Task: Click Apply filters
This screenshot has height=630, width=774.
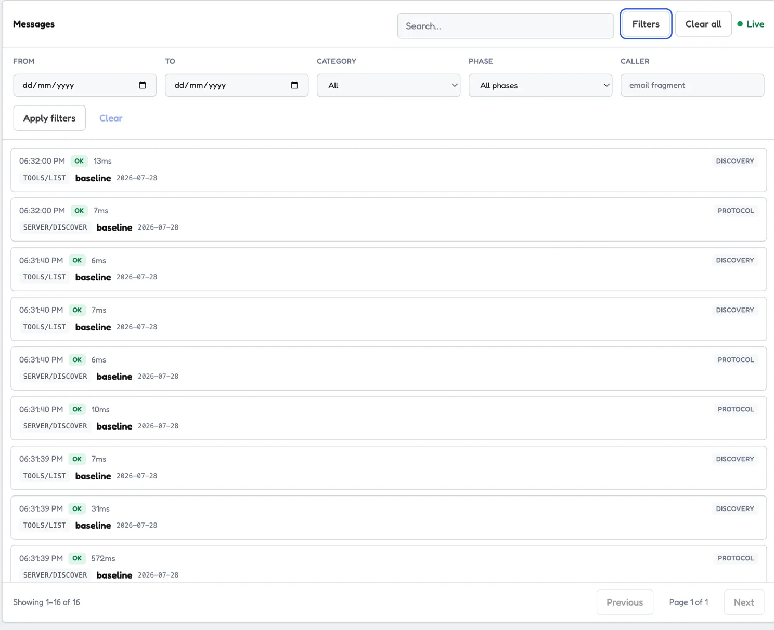Action: (x=49, y=118)
